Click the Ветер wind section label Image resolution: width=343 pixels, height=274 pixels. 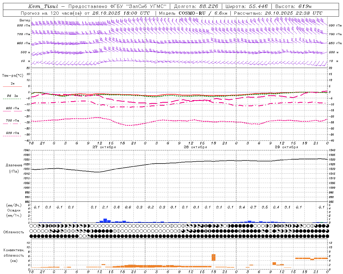(x=25, y=20)
